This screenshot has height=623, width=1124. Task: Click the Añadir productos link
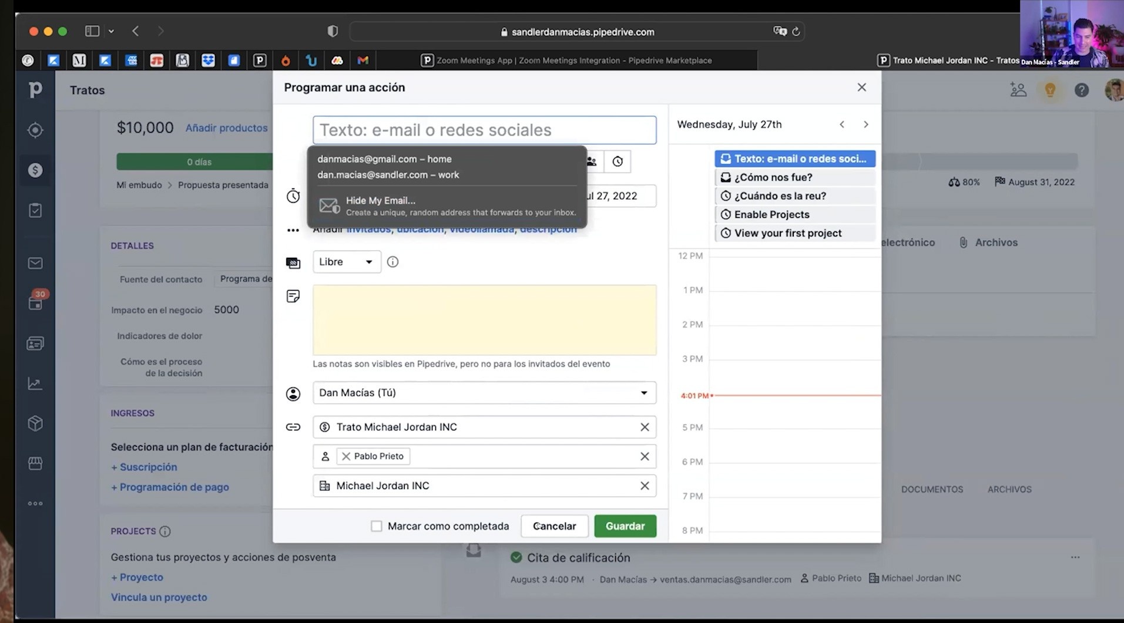[x=226, y=128]
